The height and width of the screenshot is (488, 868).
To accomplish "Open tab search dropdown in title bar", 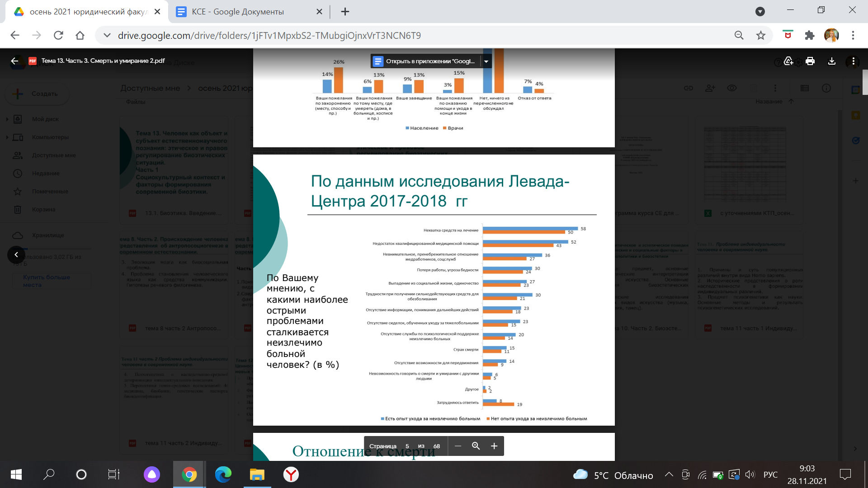I will [760, 12].
